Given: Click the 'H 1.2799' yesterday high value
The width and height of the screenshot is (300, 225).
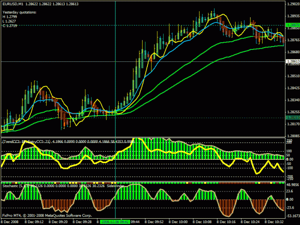Looking at the screenshot, I should click(x=10, y=17).
